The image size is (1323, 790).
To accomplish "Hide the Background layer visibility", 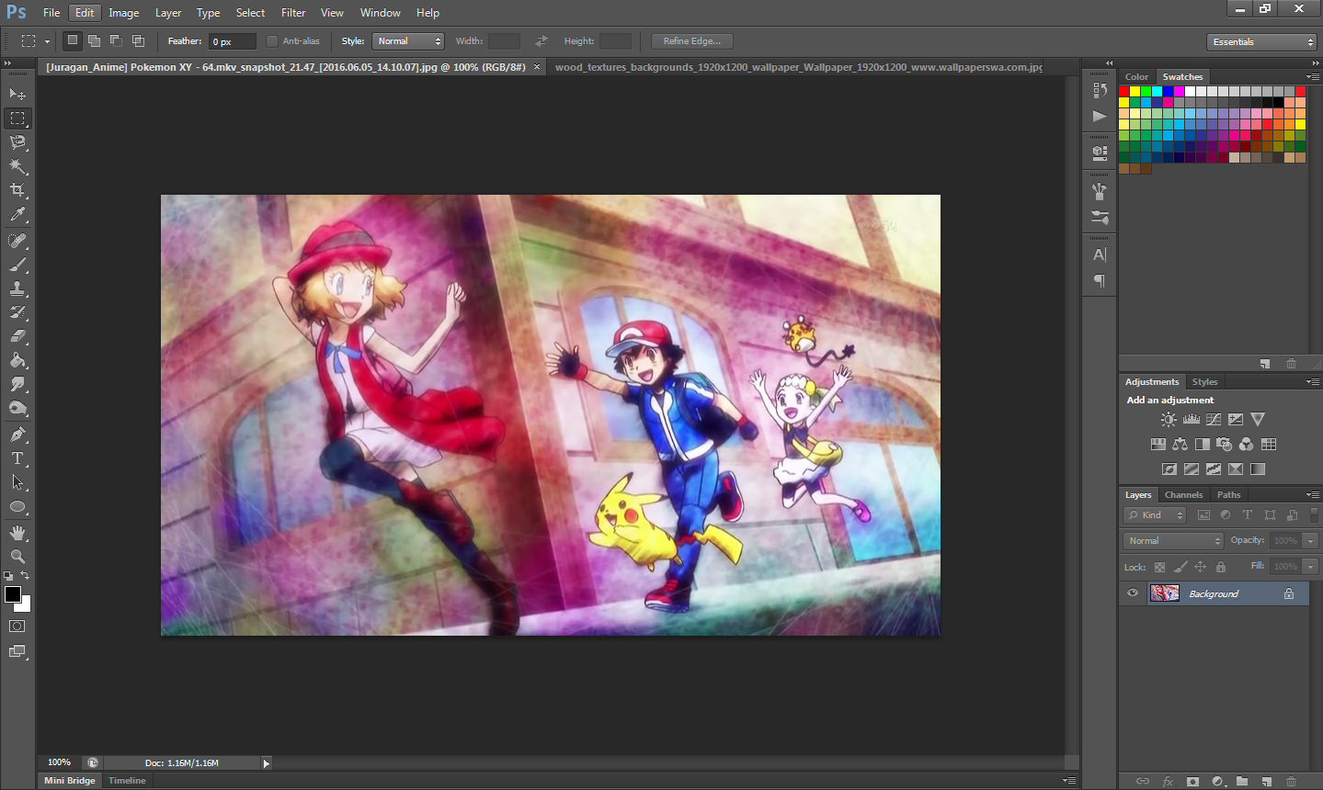I will tap(1132, 592).
